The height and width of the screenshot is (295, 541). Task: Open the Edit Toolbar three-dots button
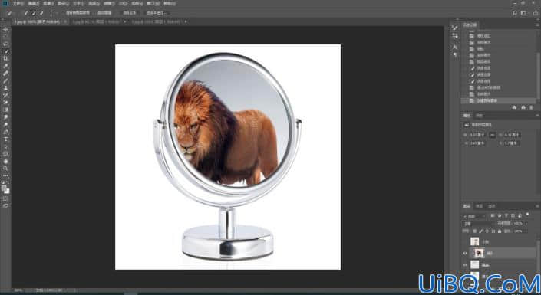[5, 175]
